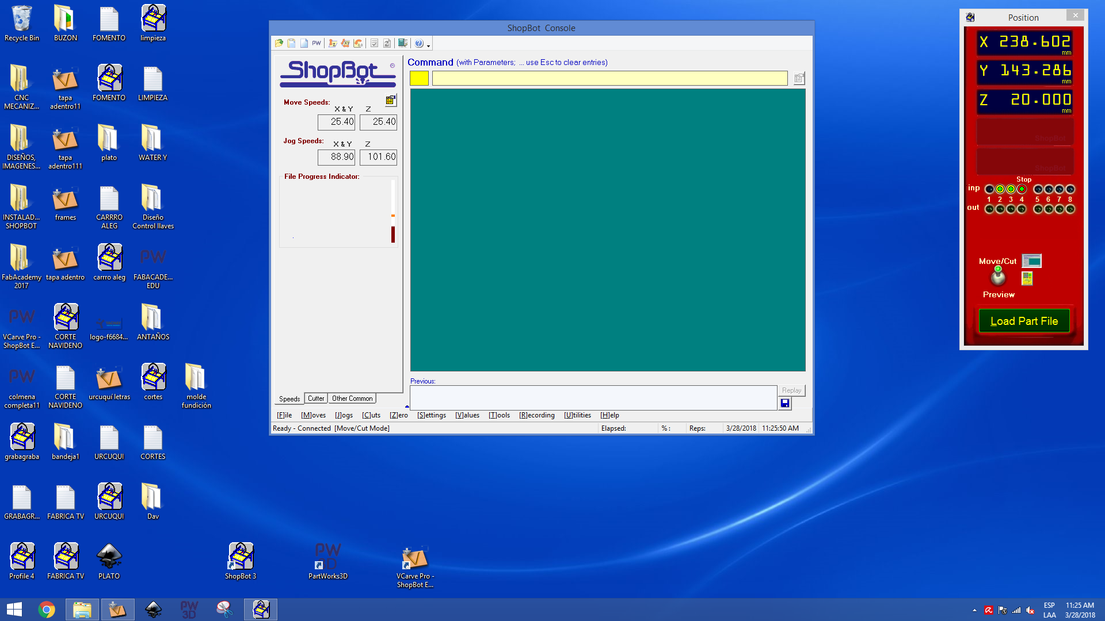Open Google Chrome from the taskbar
This screenshot has height=621, width=1105.
tap(47, 609)
